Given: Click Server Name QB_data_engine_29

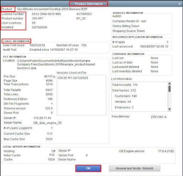Looking at the screenshot, I should pos(47,123).
